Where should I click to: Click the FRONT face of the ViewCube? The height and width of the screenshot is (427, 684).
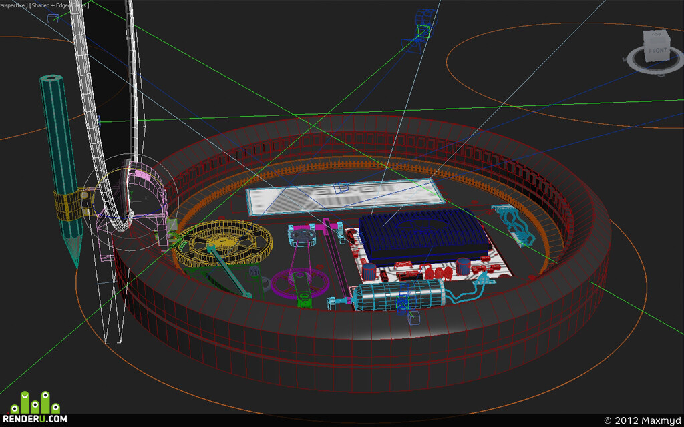pos(657,51)
